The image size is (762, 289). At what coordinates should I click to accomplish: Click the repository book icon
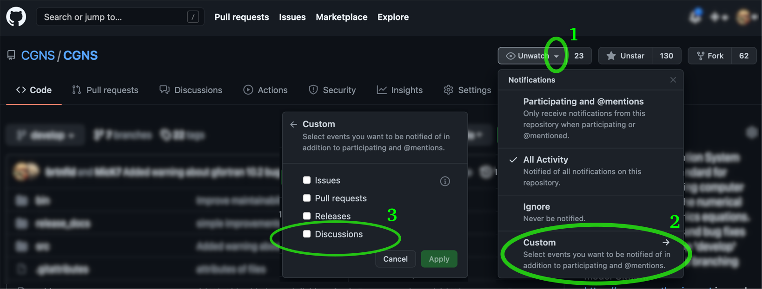11,56
